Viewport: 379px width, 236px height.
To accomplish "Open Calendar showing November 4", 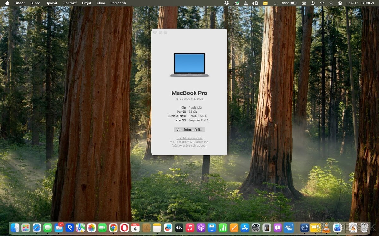I will [135, 228].
